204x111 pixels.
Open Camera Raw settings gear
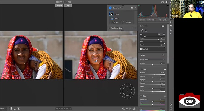(x=166, y=2)
